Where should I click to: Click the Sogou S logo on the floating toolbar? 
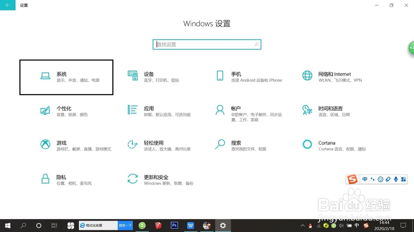(x=352, y=179)
